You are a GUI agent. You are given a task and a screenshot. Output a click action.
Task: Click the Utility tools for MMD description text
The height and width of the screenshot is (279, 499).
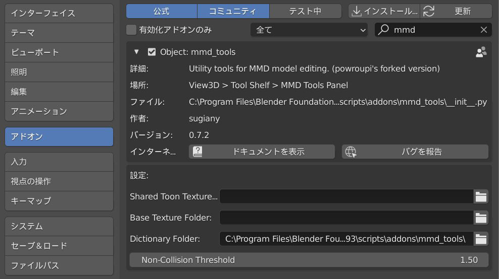coord(314,69)
